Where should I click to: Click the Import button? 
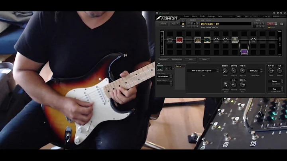pyautogui.click(x=163, y=24)
